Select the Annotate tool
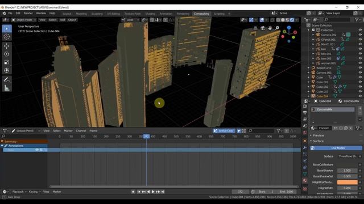 coord(7,80)
